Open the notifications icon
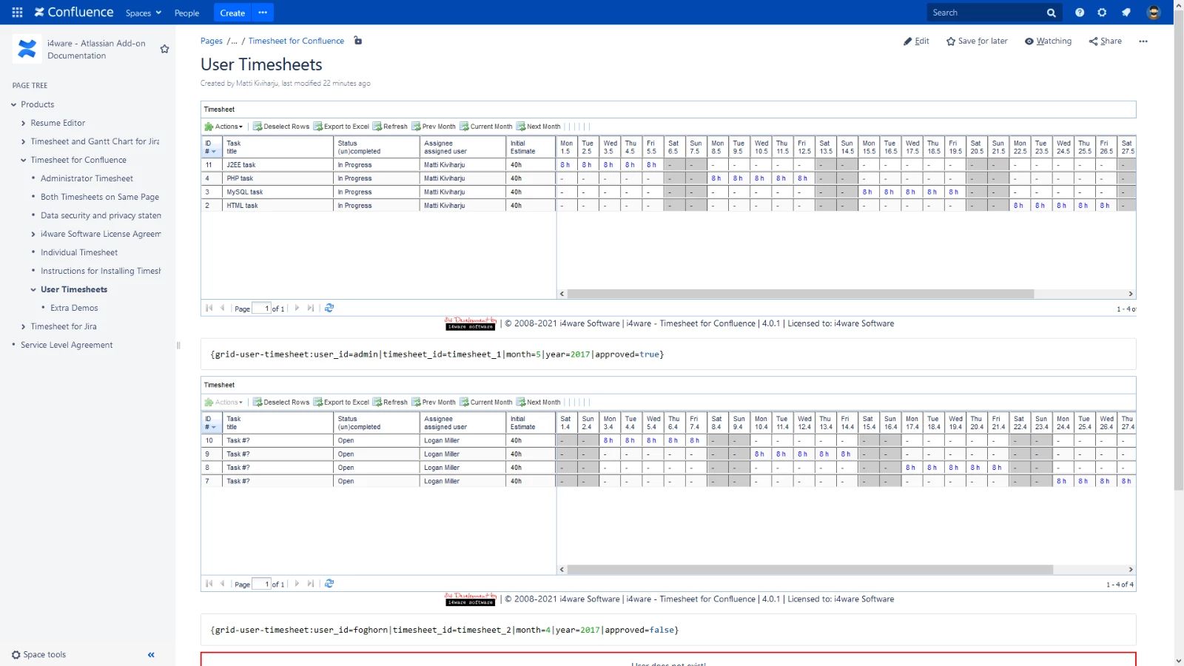 click(x=1126, y=13)
